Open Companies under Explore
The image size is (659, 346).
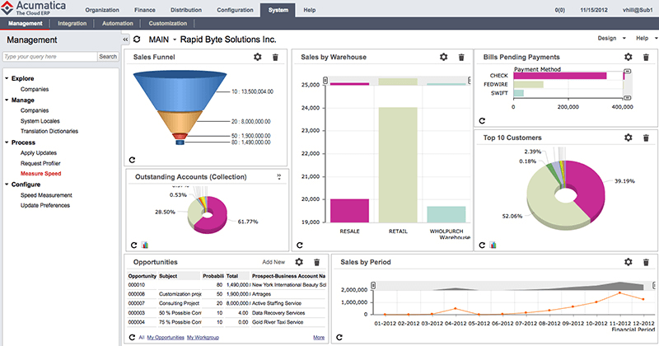tap(35, 89)
